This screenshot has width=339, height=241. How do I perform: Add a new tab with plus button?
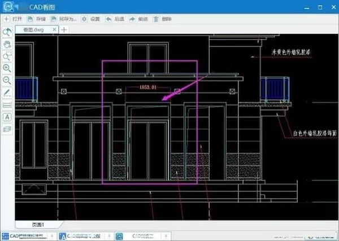coord(64,29)
